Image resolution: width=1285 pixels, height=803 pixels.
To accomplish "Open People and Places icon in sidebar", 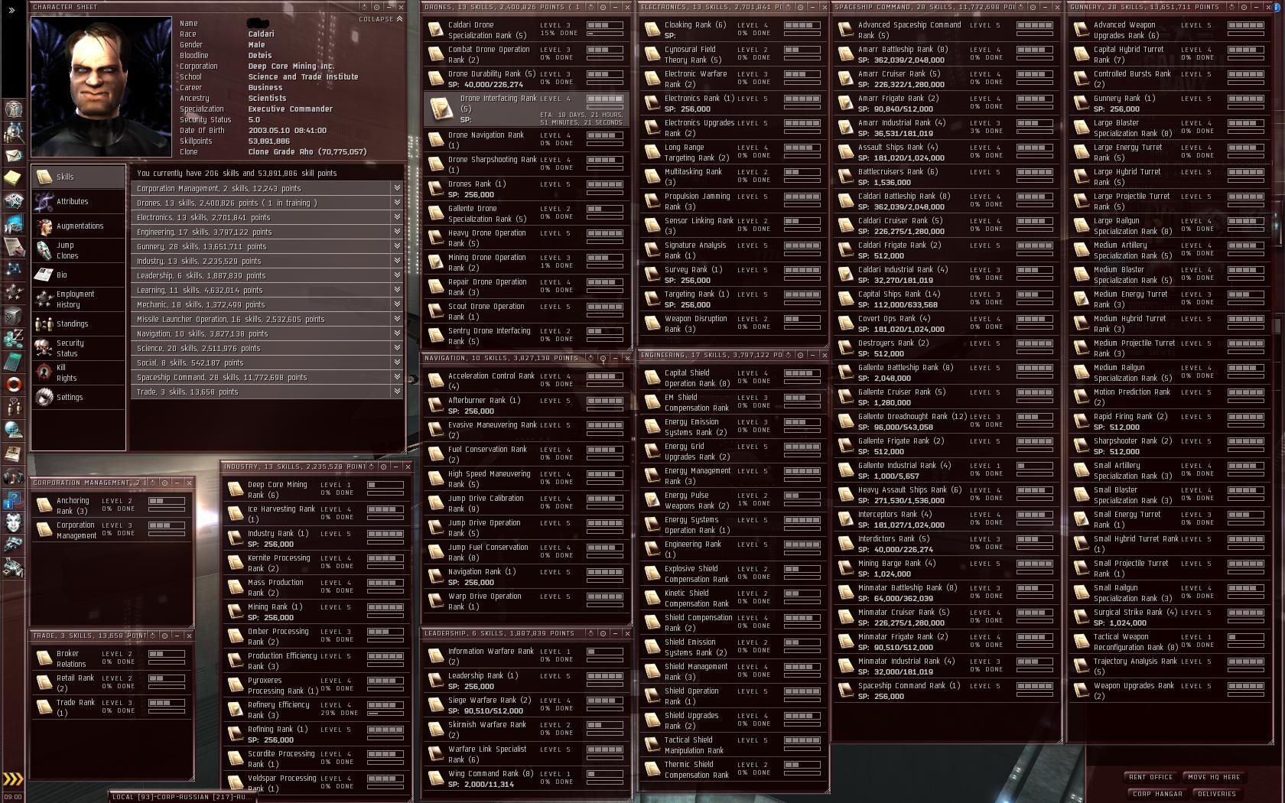I will pos(13,132).
